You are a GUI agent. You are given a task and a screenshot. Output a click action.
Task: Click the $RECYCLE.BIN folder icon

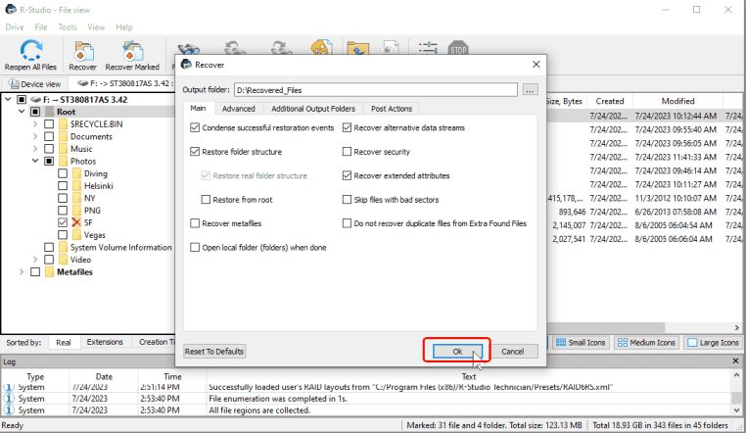pos(63,124)
